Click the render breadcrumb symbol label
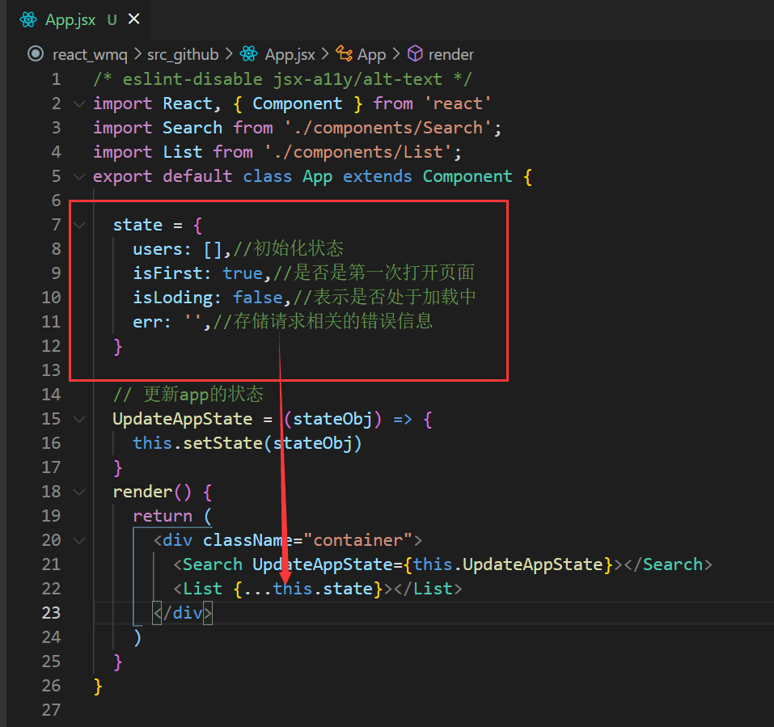 pos(450,54)
